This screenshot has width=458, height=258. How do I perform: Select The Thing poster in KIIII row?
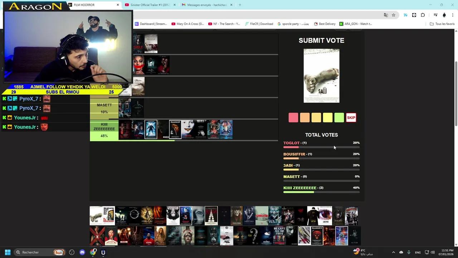coord(151,129)
